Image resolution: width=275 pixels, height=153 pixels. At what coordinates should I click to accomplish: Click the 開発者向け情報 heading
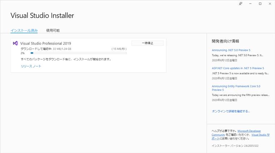[225, 41]
